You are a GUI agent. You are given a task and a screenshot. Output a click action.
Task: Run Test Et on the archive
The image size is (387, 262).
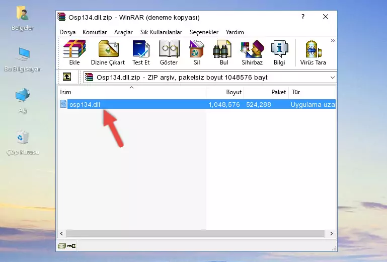click(141, 52)
